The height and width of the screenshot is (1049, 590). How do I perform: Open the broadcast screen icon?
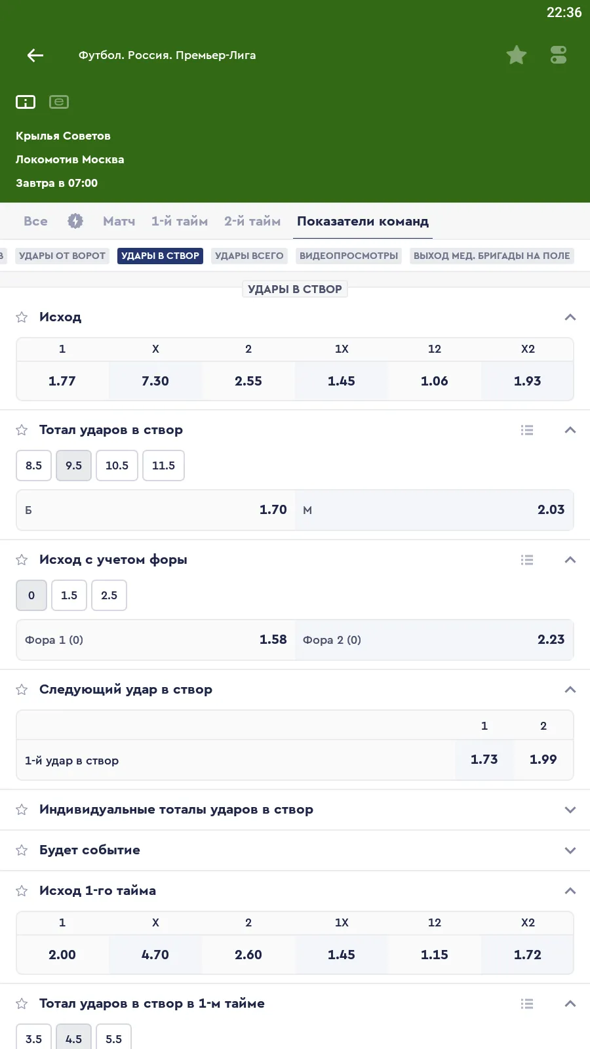59,102
